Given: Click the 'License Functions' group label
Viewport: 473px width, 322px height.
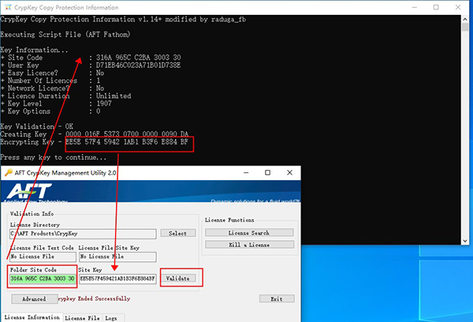Looking at the screenshot, I should tap(229, 220).
